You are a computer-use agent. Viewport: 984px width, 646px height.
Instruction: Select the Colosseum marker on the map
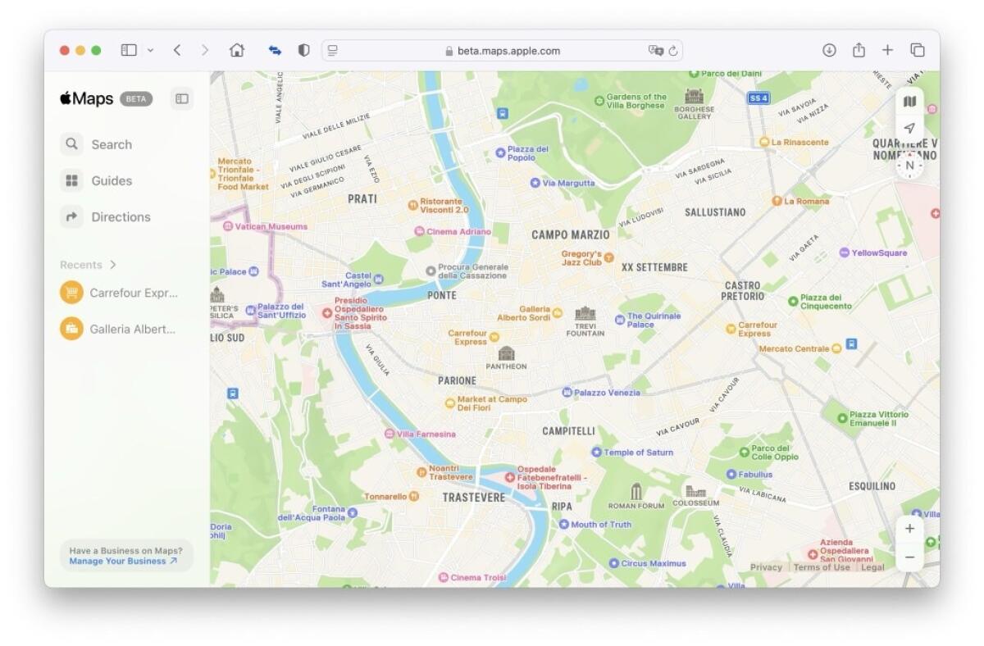coord(696,492)
